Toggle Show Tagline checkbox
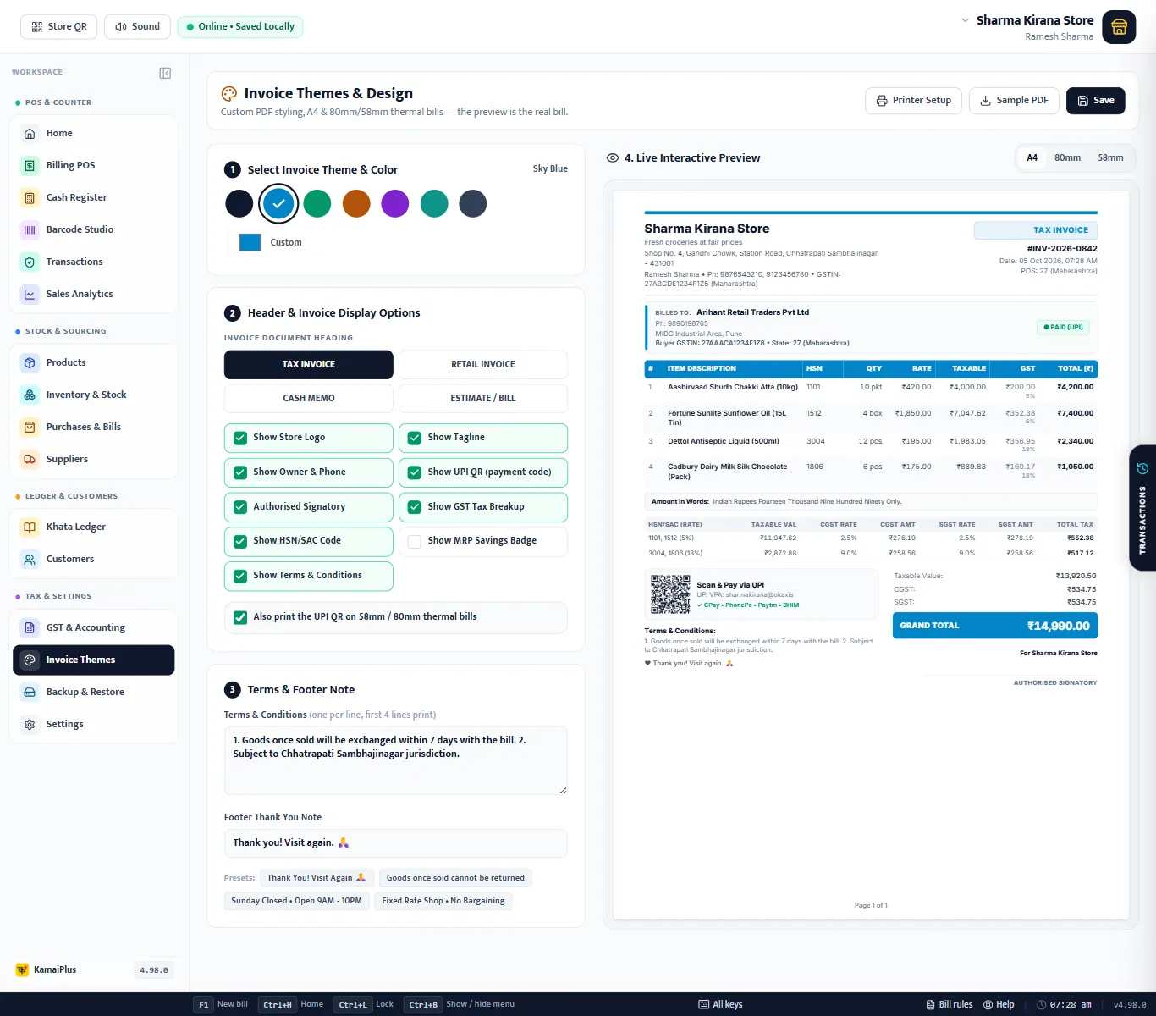Screen dimensions: 1156x1016 [x=415, y=438]
